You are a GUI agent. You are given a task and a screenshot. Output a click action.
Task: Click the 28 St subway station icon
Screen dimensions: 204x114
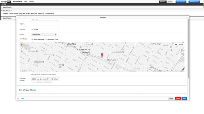pos(63,65)
